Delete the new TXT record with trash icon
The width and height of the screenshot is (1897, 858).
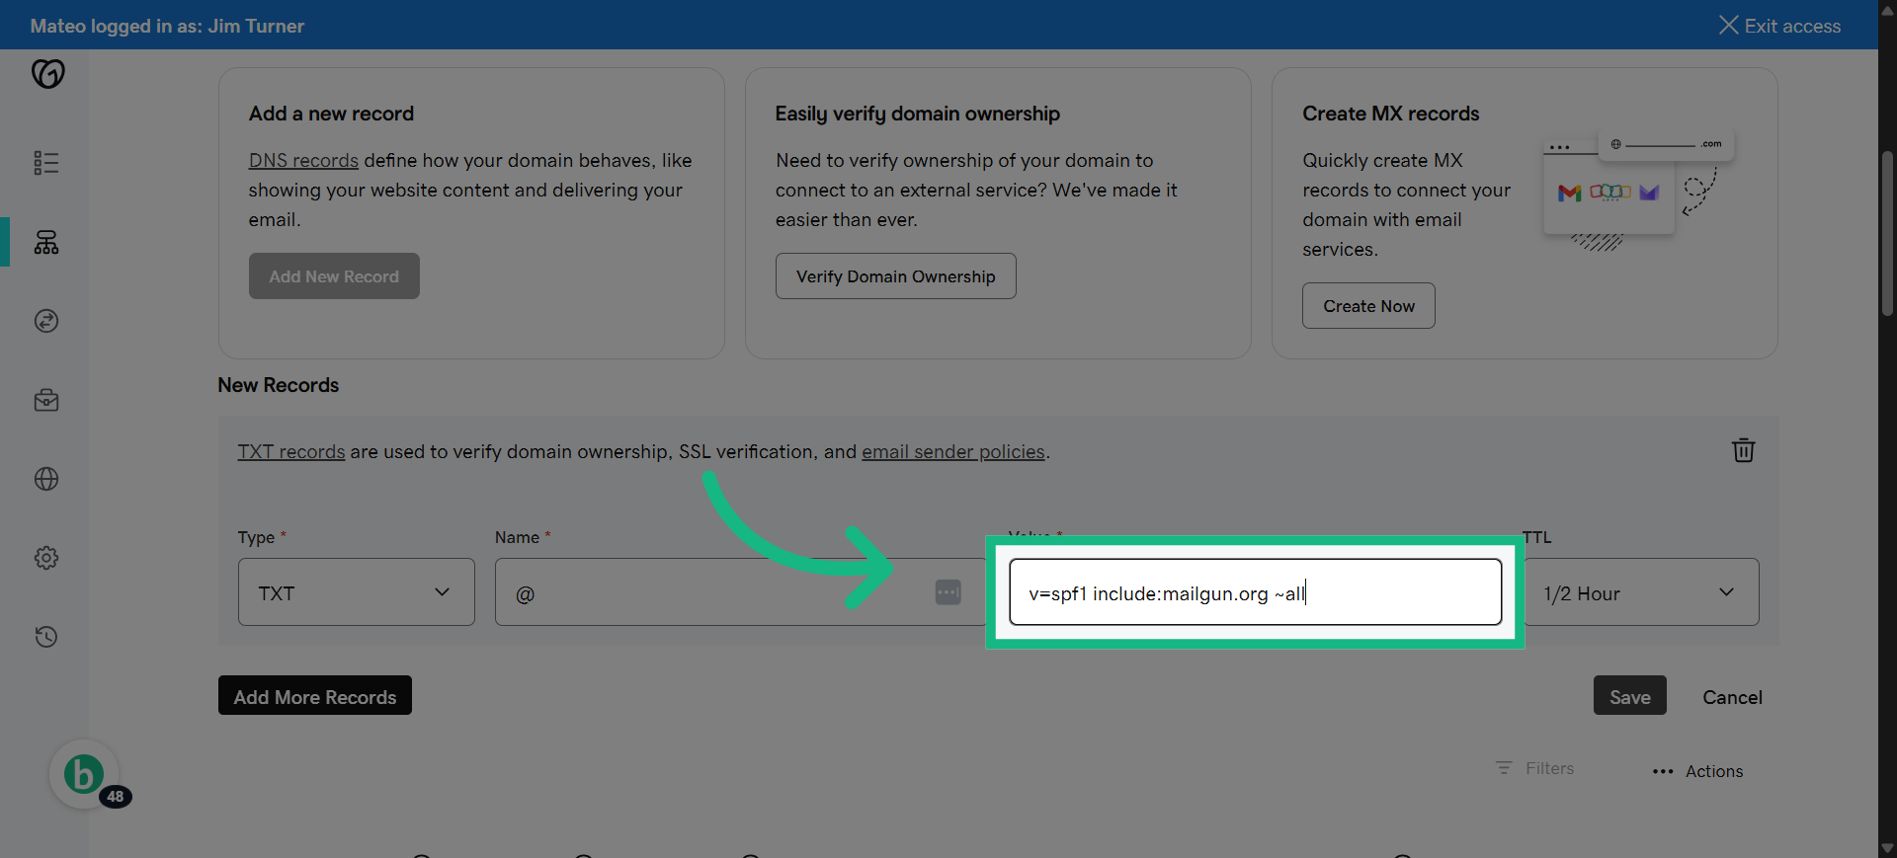point(1744,450)
